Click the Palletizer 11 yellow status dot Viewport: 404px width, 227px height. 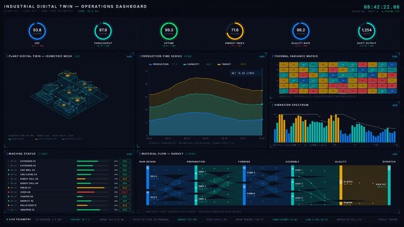tap(8, 206)
